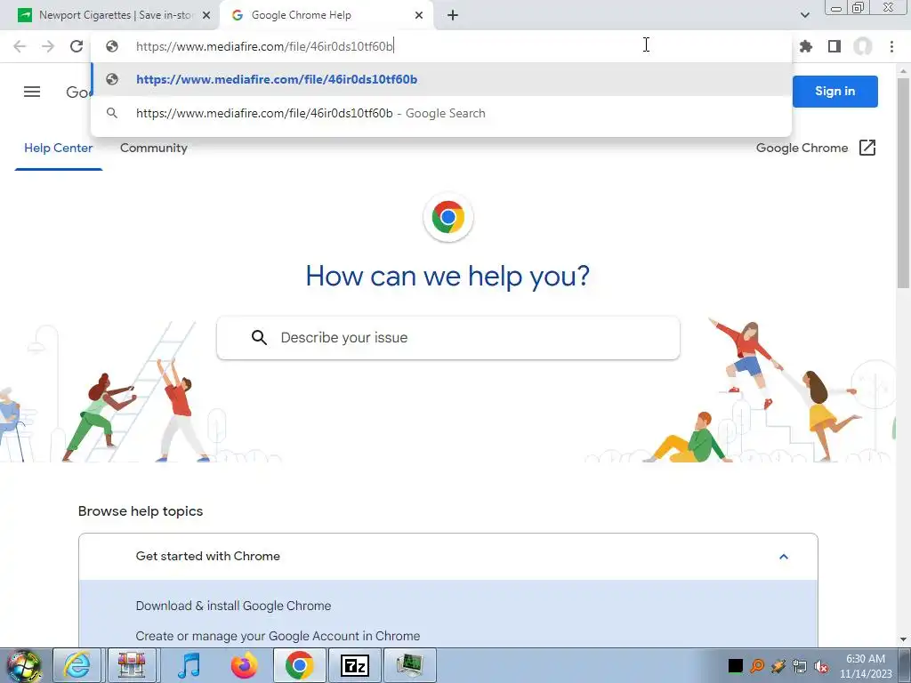Click the Chrome taskbar button
This screenshot has width=911, height=683.
click(299, 665)
